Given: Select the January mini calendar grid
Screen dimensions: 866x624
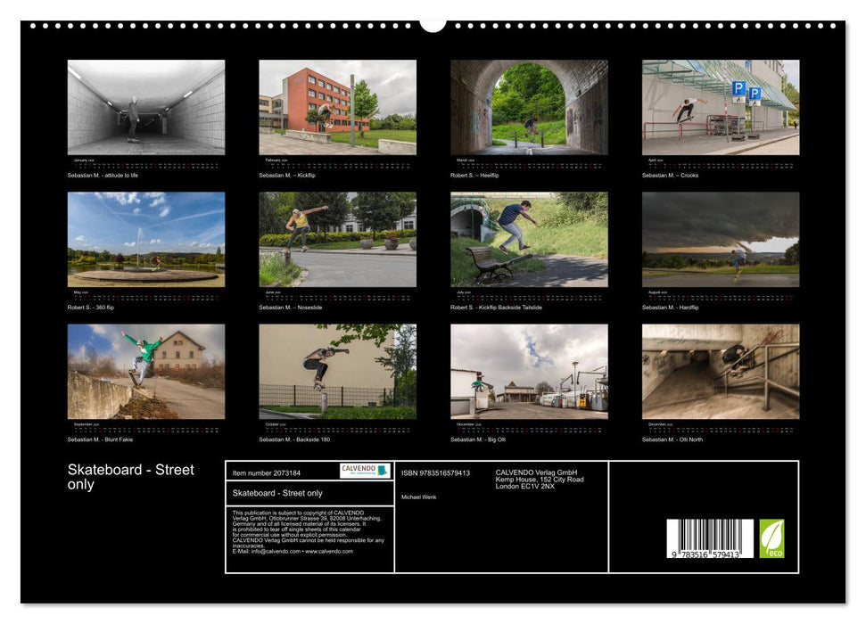Looking at the screenshot, I should coord(145,163).
